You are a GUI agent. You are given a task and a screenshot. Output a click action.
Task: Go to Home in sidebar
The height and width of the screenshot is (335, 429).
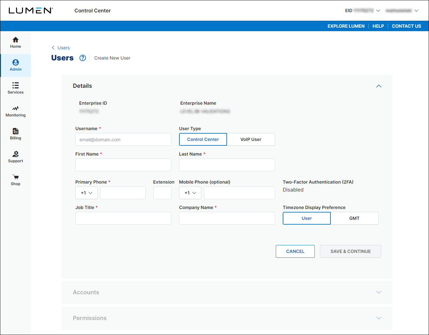[x=16, y=43]
